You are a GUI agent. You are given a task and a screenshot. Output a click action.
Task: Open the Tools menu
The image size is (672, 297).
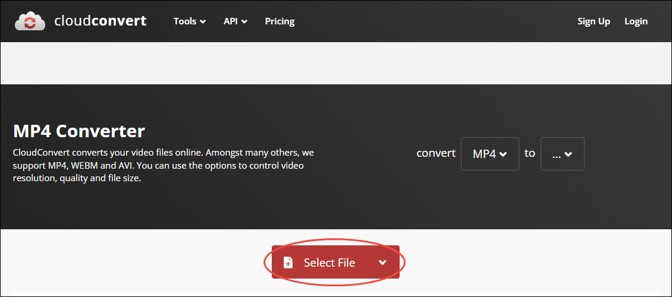point(190,21)
